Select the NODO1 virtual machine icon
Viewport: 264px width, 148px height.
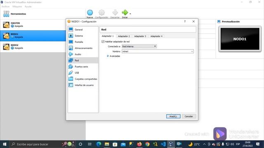(6, 36)
